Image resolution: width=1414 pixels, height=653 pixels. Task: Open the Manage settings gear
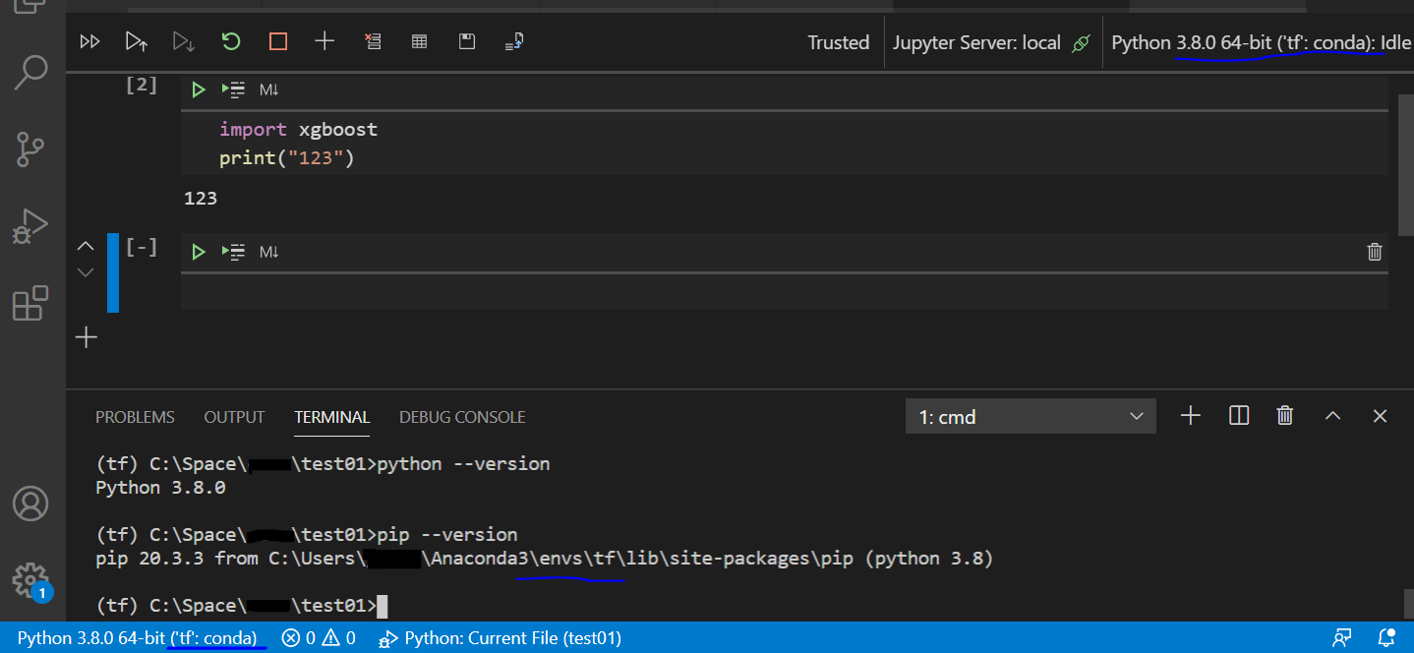[x=30, y=580]
